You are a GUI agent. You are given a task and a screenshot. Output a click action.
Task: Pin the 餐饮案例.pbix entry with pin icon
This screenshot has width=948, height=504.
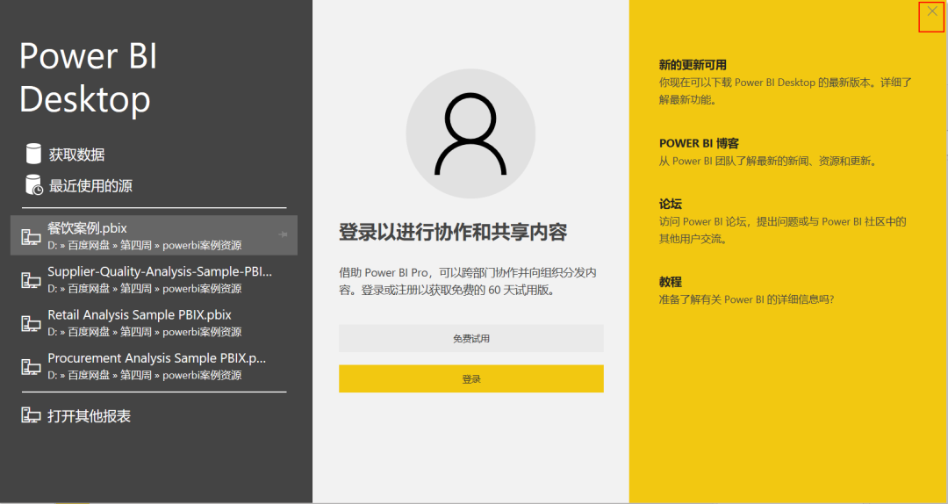pos(283,234)
